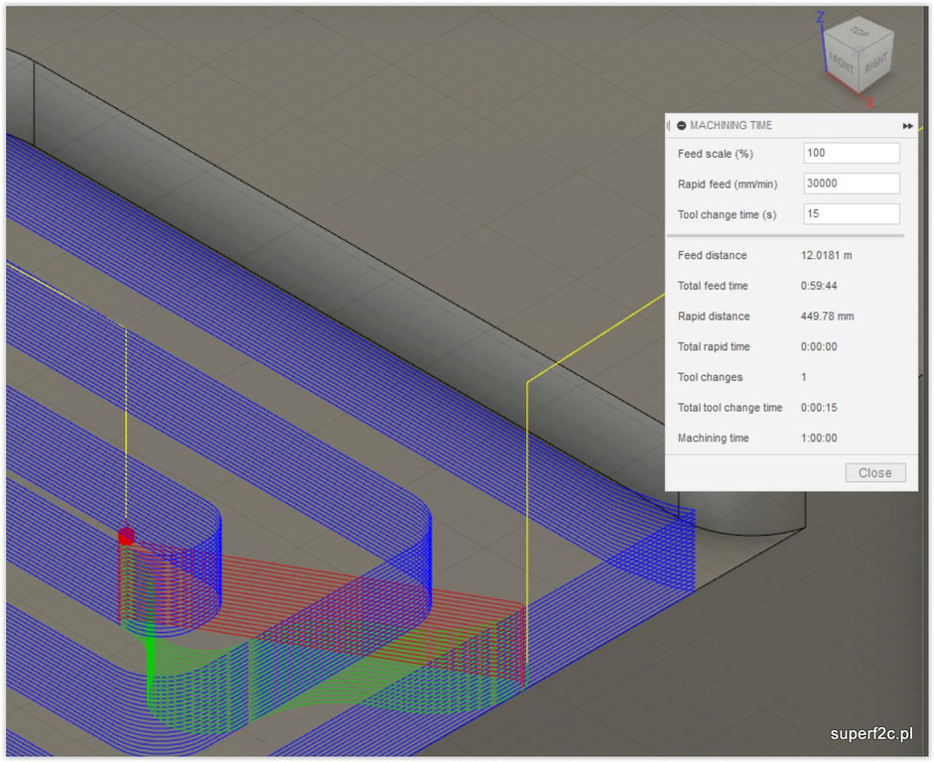The image size is (934, 762).
Task: Click the Feed scale (%) input field
Action: click(851, 153)
